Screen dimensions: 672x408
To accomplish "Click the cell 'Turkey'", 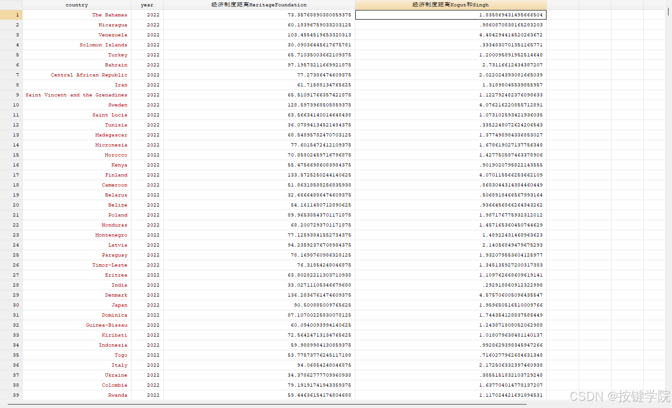I will pos(77,55).
